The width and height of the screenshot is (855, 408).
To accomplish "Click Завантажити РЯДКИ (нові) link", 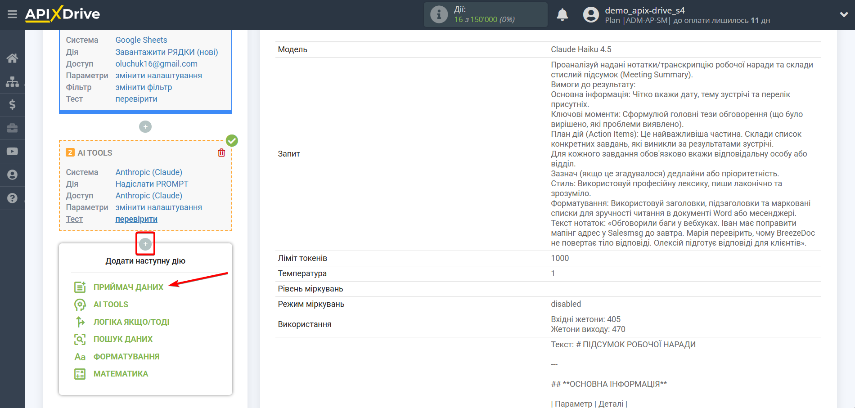I will pyautogui.click(x=167, y=52).
